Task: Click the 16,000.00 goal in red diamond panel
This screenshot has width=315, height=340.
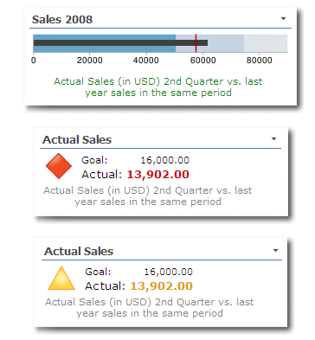Action: 165,160
